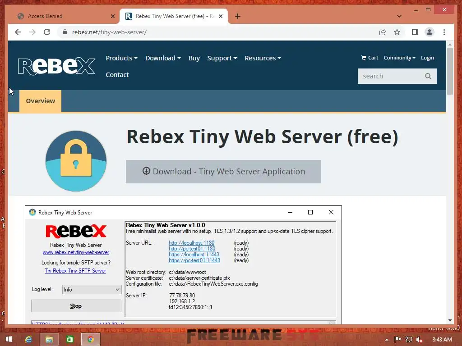Expand the Products menu
Viewport: 462px width, 346px height.
coord(121,58)
